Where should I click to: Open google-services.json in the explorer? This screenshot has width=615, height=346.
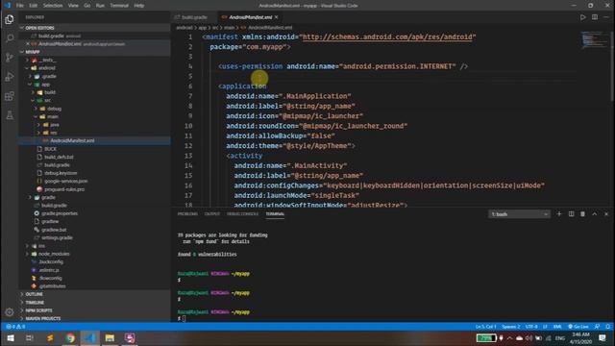point(94,181)
